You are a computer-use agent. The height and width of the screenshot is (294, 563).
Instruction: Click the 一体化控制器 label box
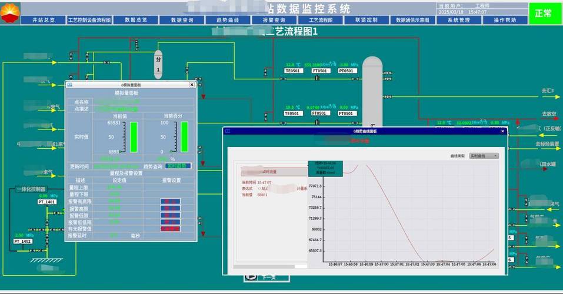pyautogui.click(x=31, y=189)
